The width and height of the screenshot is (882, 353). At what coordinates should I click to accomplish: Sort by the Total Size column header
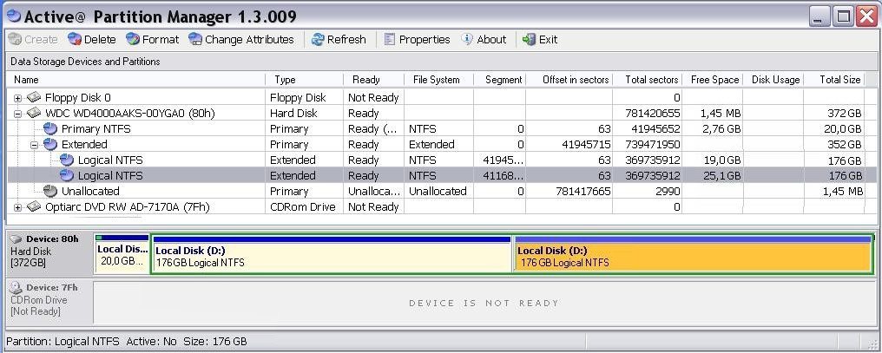pyautogui.click(x=834, y=80)
